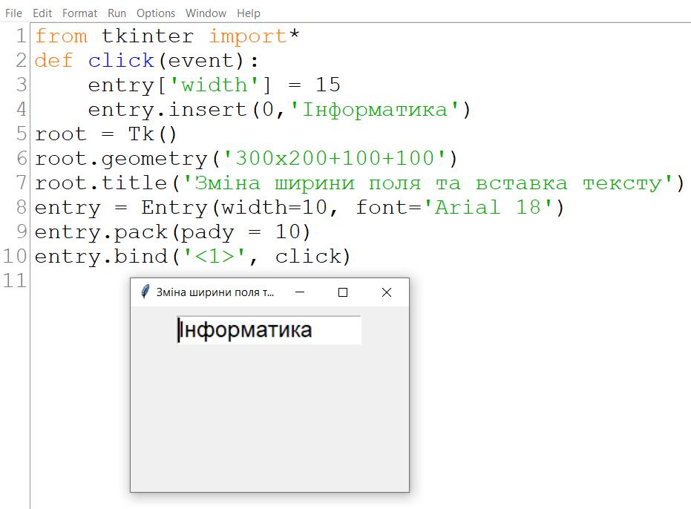The height and width of the screenshot is (509, 691).
Task: Open the Window menu
Action: 206,13
